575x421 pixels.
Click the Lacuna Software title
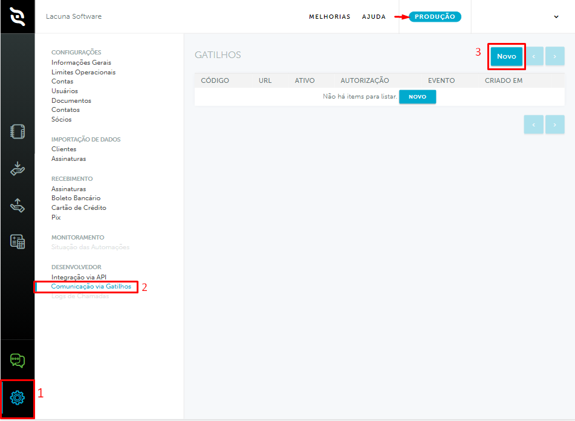click(74, 16)
